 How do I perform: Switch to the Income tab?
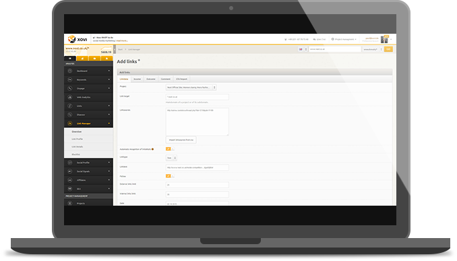pyautogui.click(x=137, y=79)
